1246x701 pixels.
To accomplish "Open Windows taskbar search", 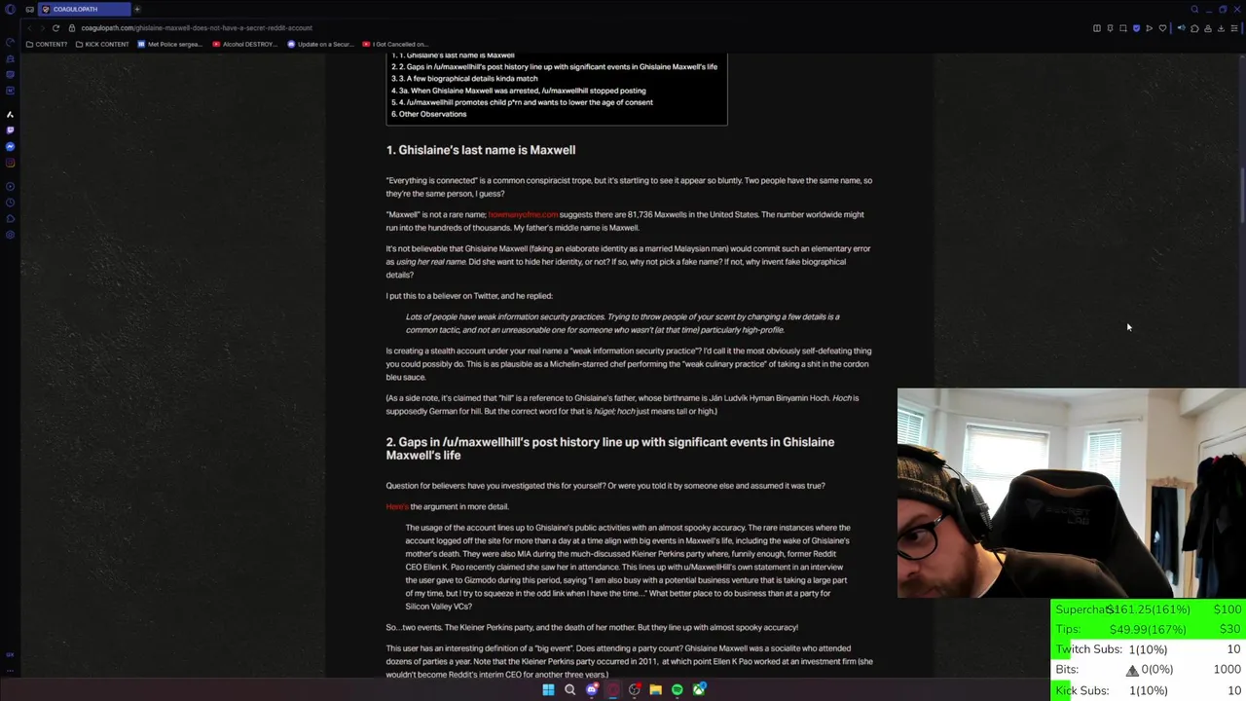I will click(x=569, y=689).
